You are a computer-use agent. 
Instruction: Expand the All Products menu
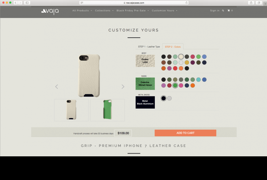point(82,11)
